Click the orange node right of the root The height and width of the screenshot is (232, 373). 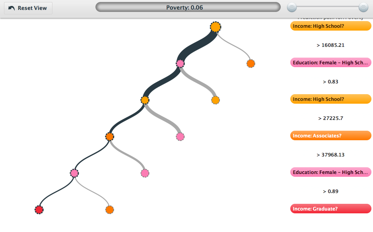coord(251,64)
